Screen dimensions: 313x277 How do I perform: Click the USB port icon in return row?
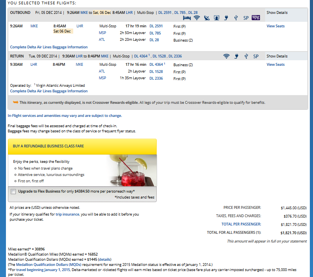(x=246, y=56)
